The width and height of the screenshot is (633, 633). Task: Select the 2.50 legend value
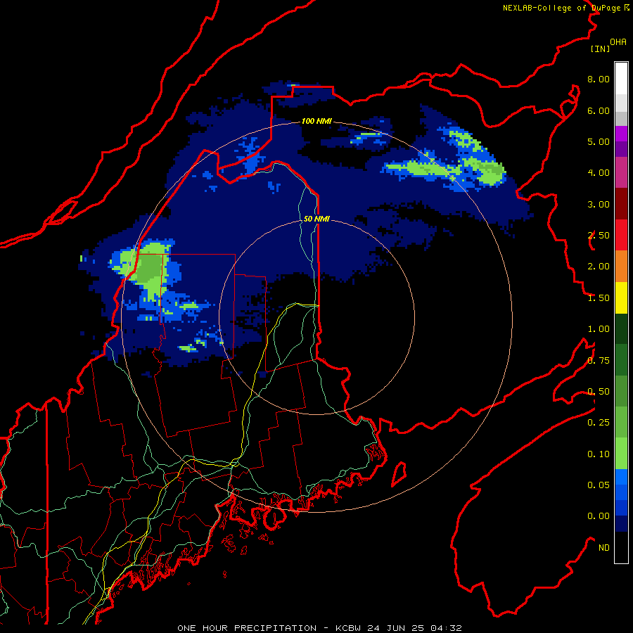click(599, 236)
